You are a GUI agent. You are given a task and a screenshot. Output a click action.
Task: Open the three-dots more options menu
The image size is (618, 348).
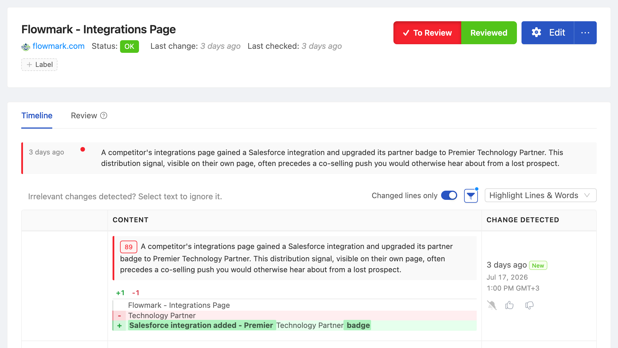[x=585, y=33]
